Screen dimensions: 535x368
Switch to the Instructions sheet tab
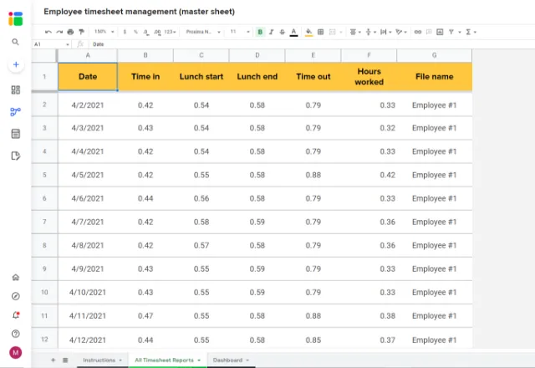pyautogui.click(x=100, y=360)
